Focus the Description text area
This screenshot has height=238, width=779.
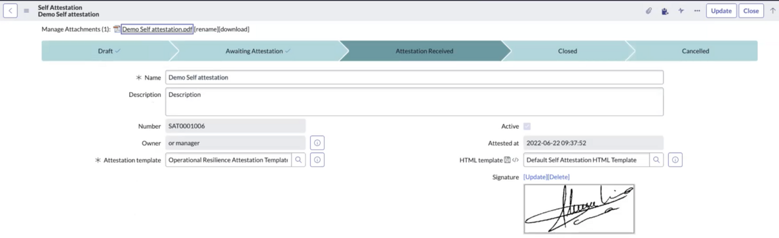click(x=414, y=101)
